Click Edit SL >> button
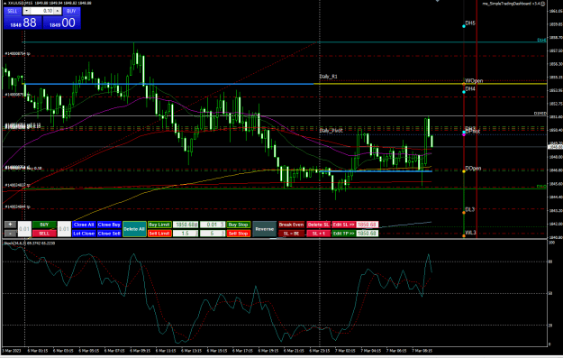 tap(343, 225)
